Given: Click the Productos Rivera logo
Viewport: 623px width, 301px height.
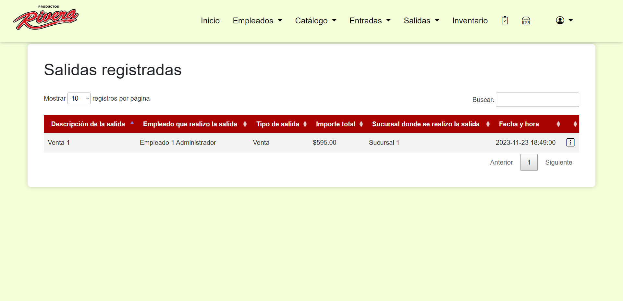Looking at the screenshot, I should coord(46,19).
